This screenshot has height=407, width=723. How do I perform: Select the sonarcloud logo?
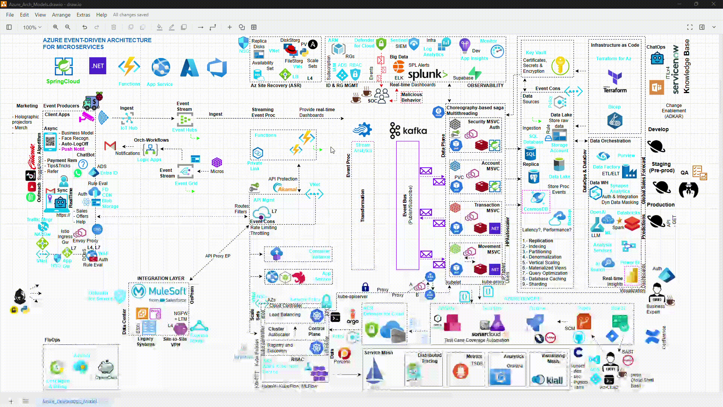tap(486, 334)
